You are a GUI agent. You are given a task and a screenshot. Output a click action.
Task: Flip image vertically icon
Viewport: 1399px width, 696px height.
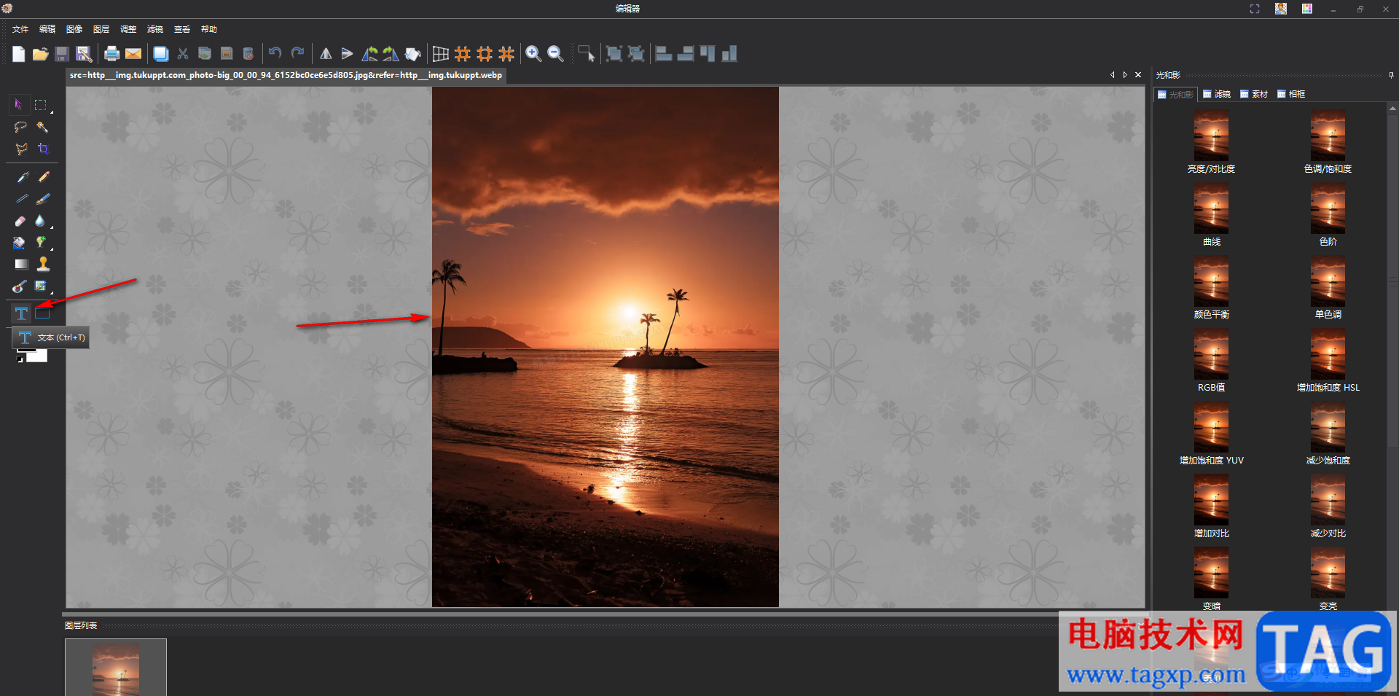pos(348,53)
